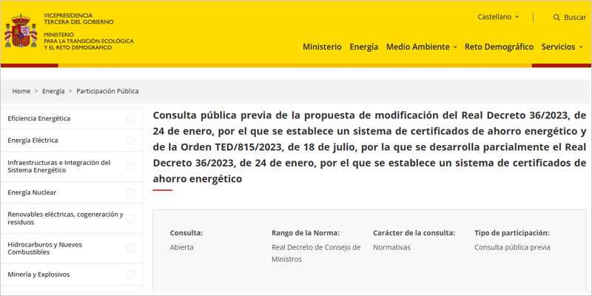This screenshot has height=296, width=592.
Task: Click circle icon beside Hidrocarburos y Nuevos Combustibles
Action: click(x=130, y=249)
